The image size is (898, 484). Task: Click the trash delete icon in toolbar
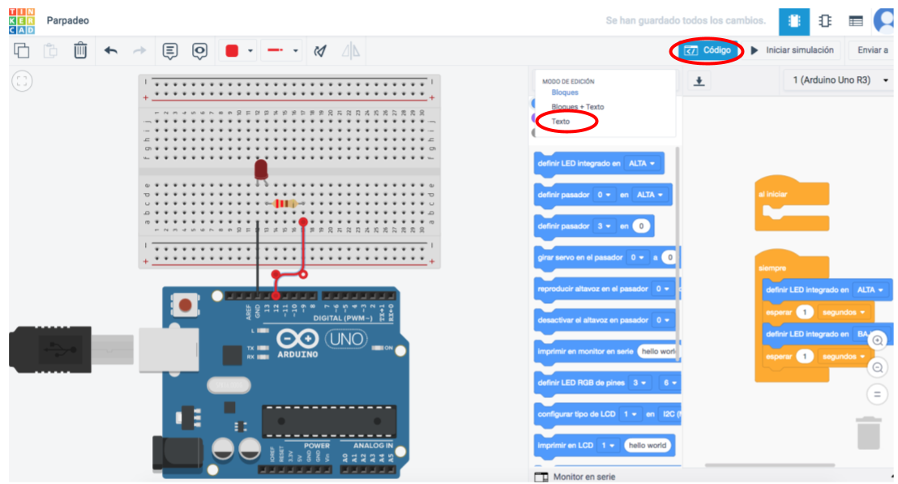pos(80,51)
